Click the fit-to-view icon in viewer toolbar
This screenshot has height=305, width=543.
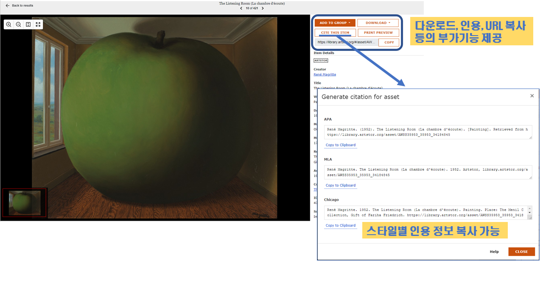[x=28, y=25]
